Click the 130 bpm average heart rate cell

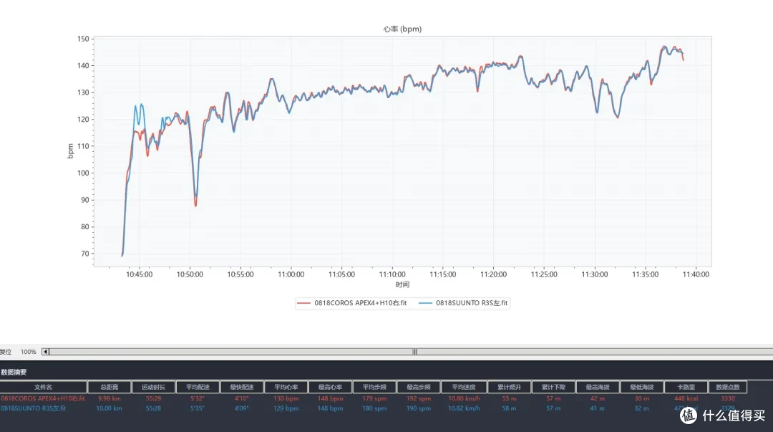[286, 398]
